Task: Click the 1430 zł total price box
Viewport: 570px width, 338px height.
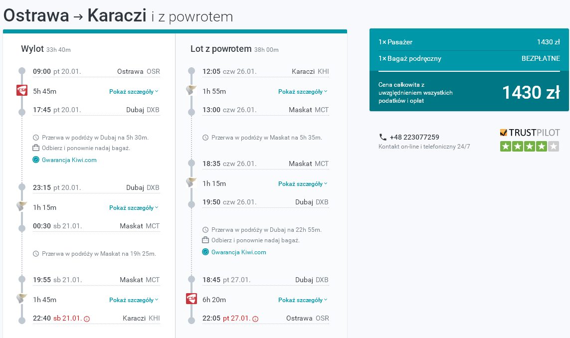Action: (x=469, y=92)
